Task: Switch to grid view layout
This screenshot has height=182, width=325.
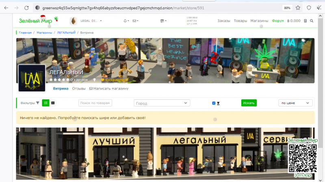Action: 53,103
